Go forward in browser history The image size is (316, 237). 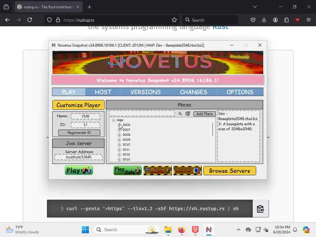pos(19,20)
